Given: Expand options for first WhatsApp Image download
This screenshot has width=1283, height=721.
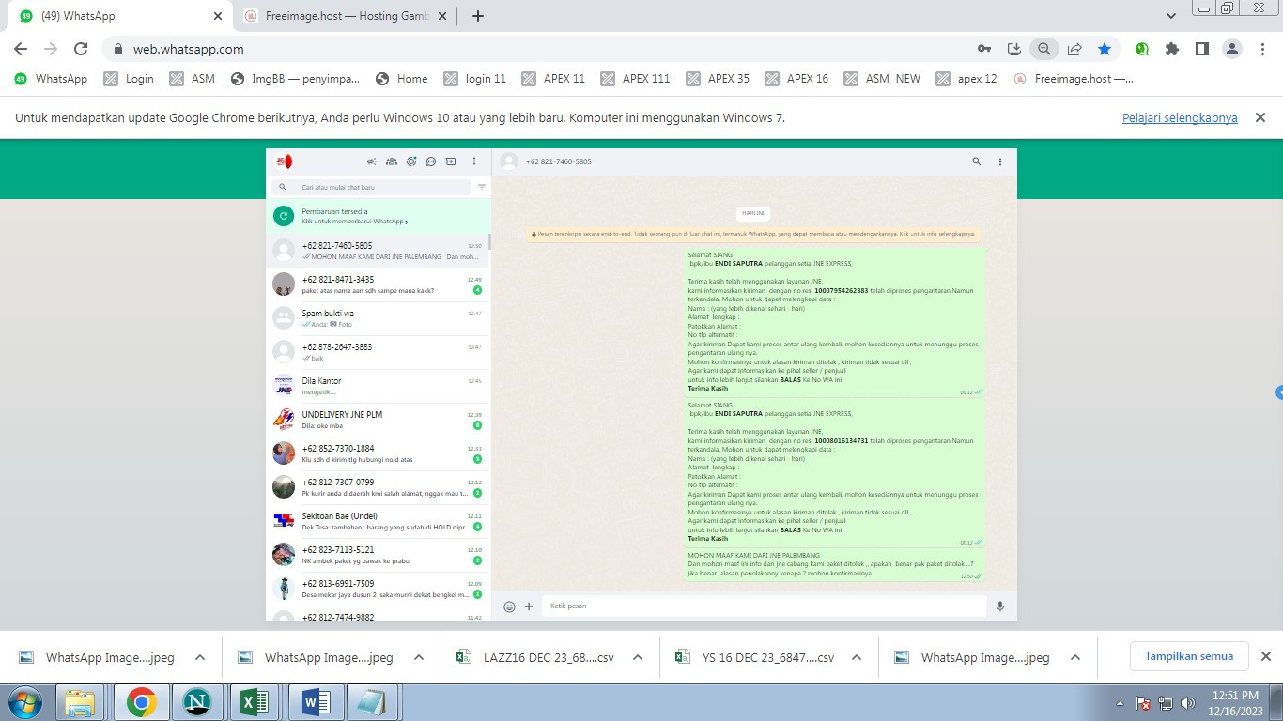Looking at the screenshot, I should coord(200,658).
